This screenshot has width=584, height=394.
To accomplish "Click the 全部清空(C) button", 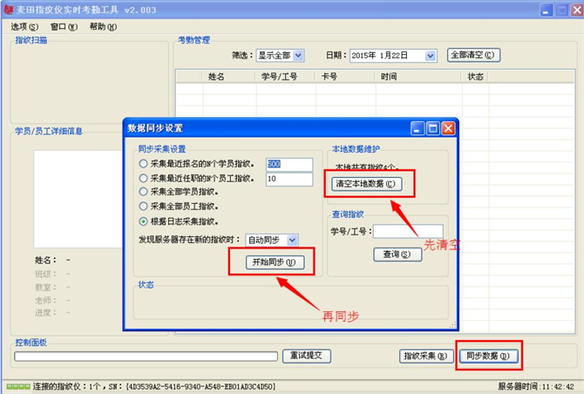I will pyautogui.click(x=473, y=55).
